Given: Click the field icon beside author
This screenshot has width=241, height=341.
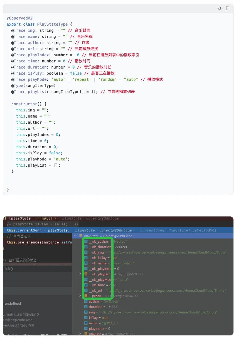Looking at the screenshot, I should tap(86, 301).
